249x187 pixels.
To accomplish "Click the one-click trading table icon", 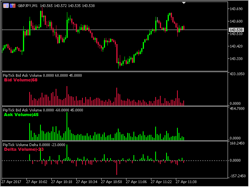I will click(x=6, y=6).
